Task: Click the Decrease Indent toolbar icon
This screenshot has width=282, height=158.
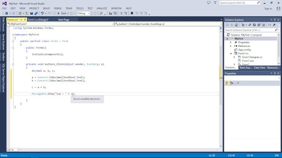Action: (x=111, y=14)
